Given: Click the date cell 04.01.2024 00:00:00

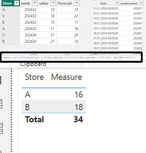Looking at the screenshot, I should (x=106, y=23).
